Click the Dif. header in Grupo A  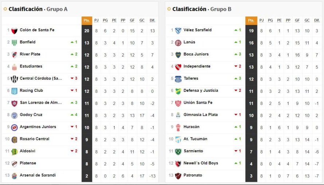(153, 21)
